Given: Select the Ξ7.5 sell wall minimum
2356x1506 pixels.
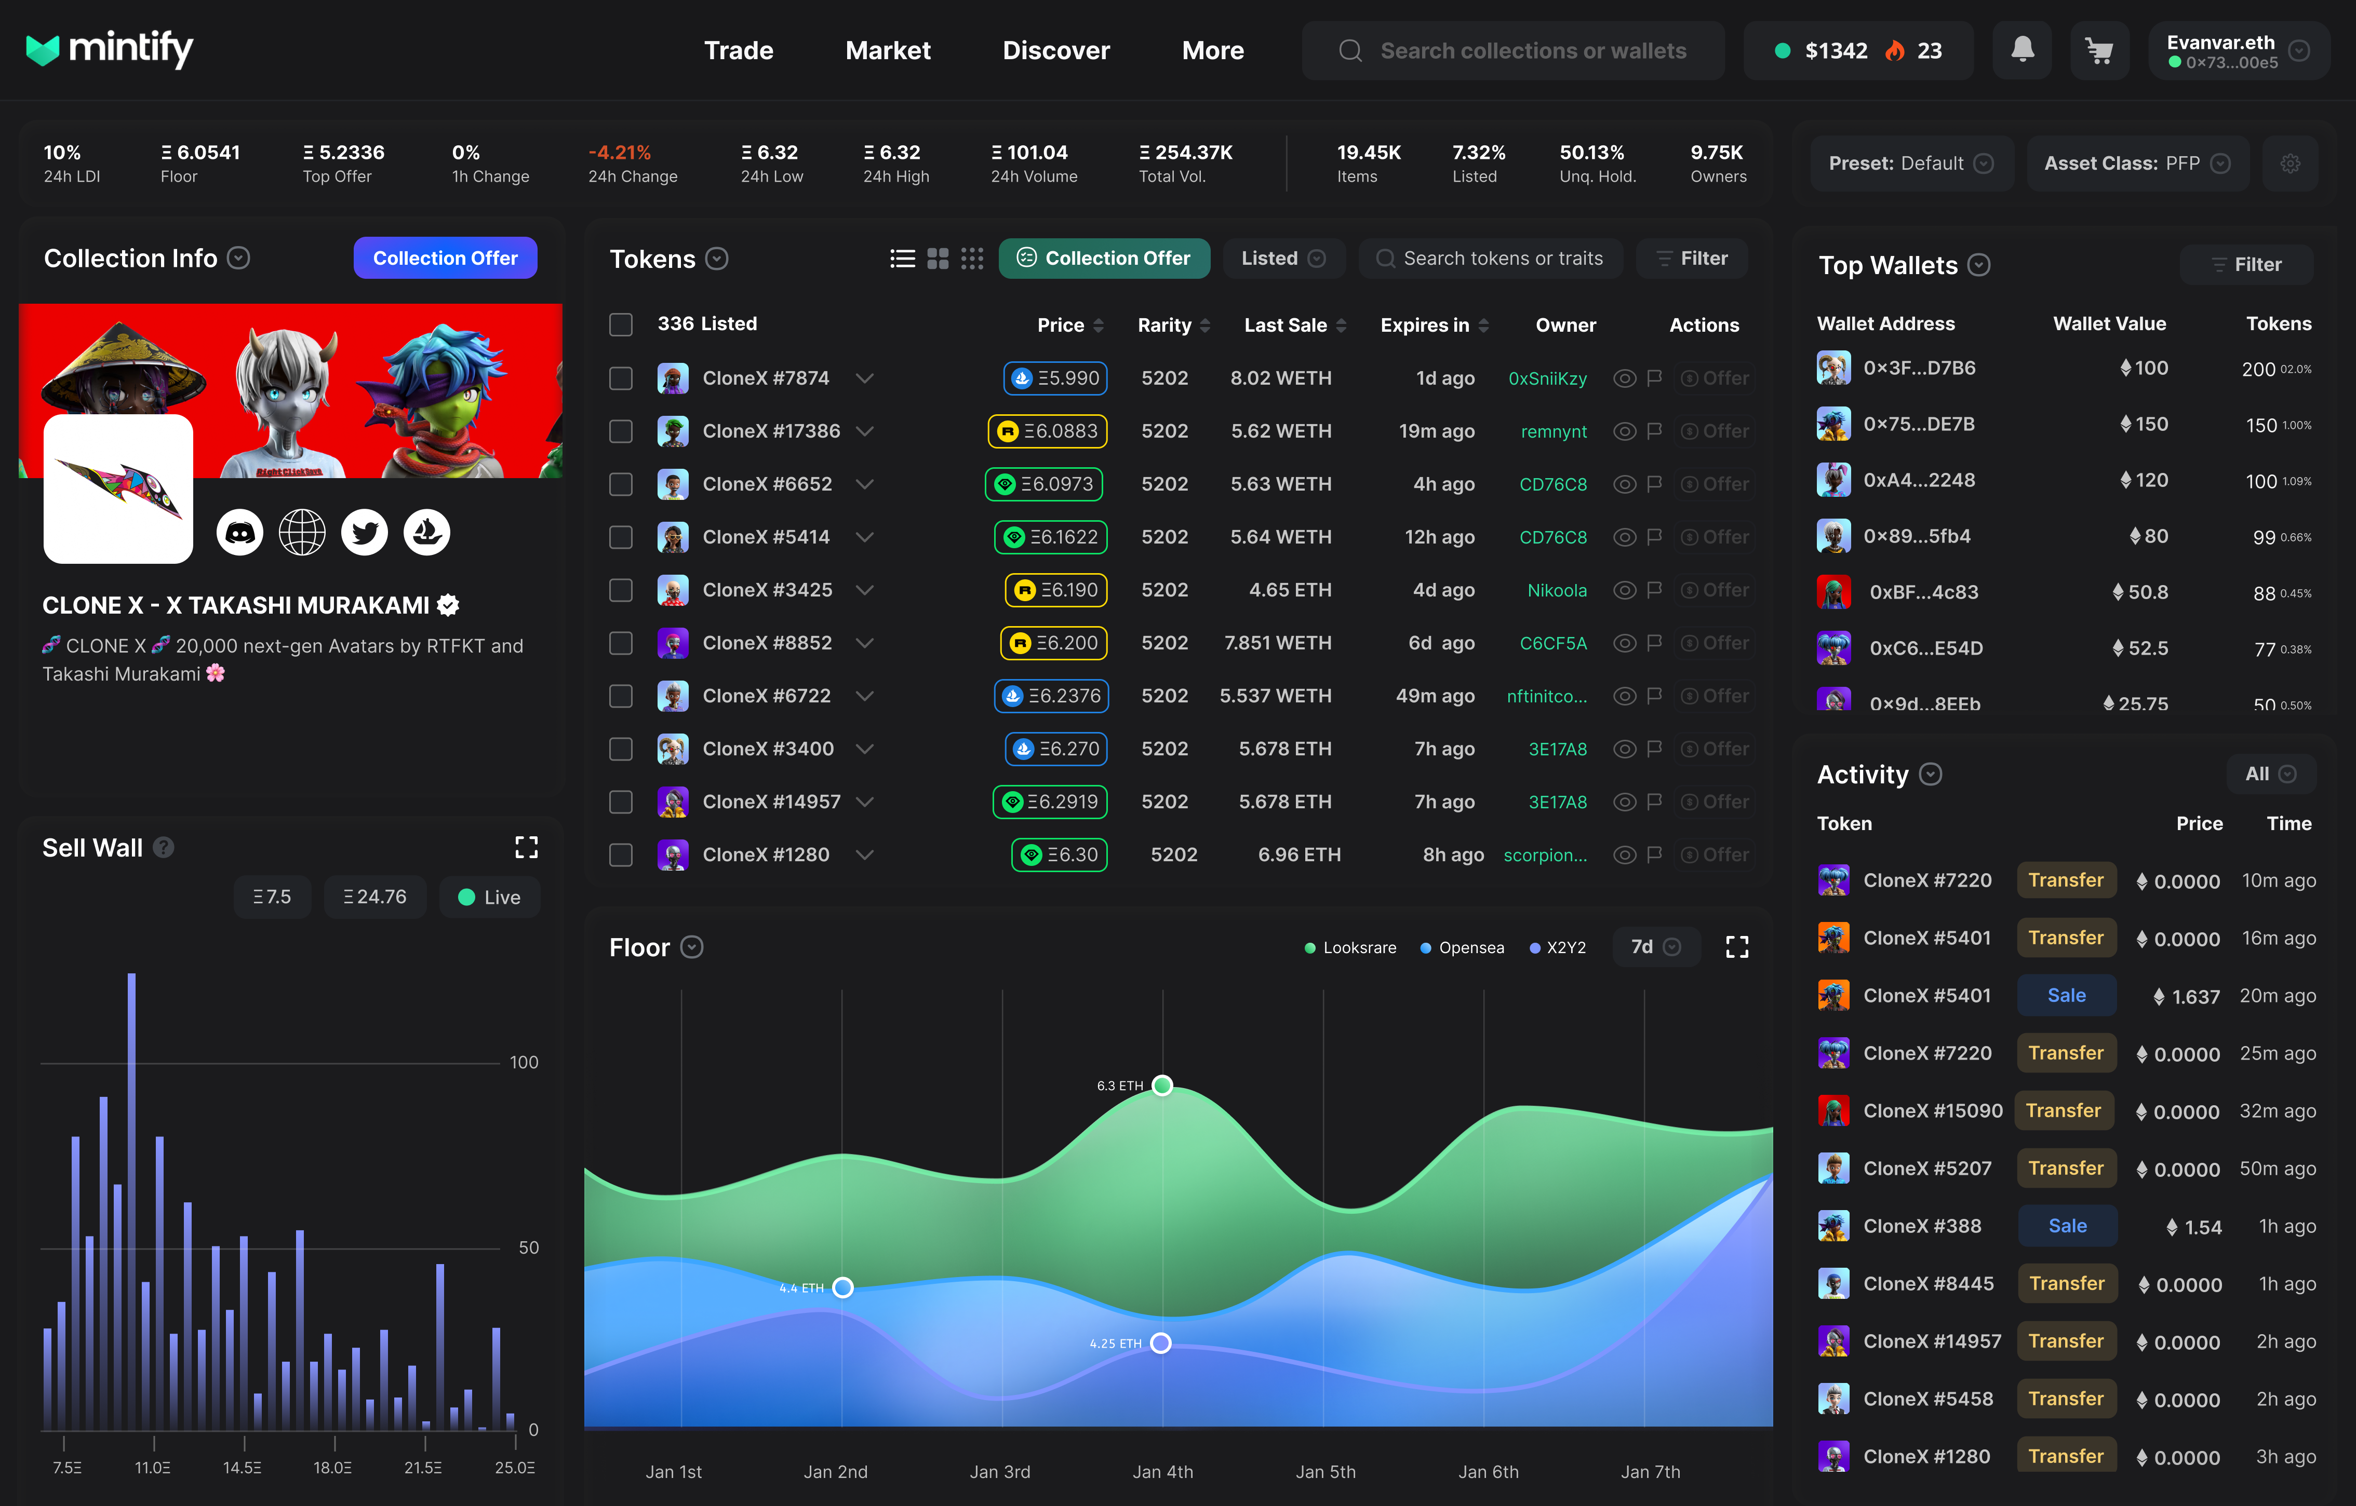Looking at the screenshot, I should click(x=272, y=897).
